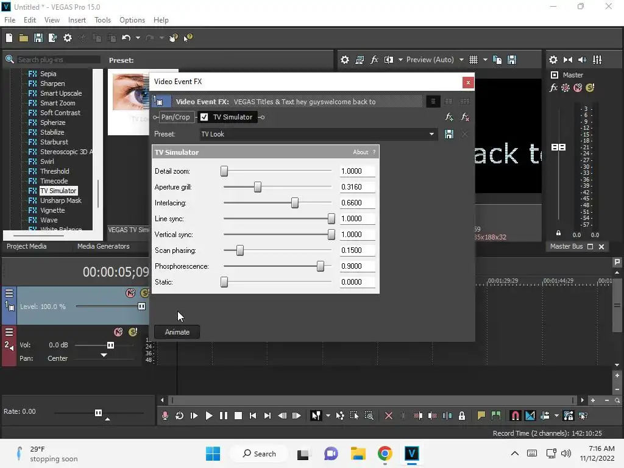This screenshot has width=624, height=468.
Task: Save preview snapshot to file
Action: tap(512, 60)
